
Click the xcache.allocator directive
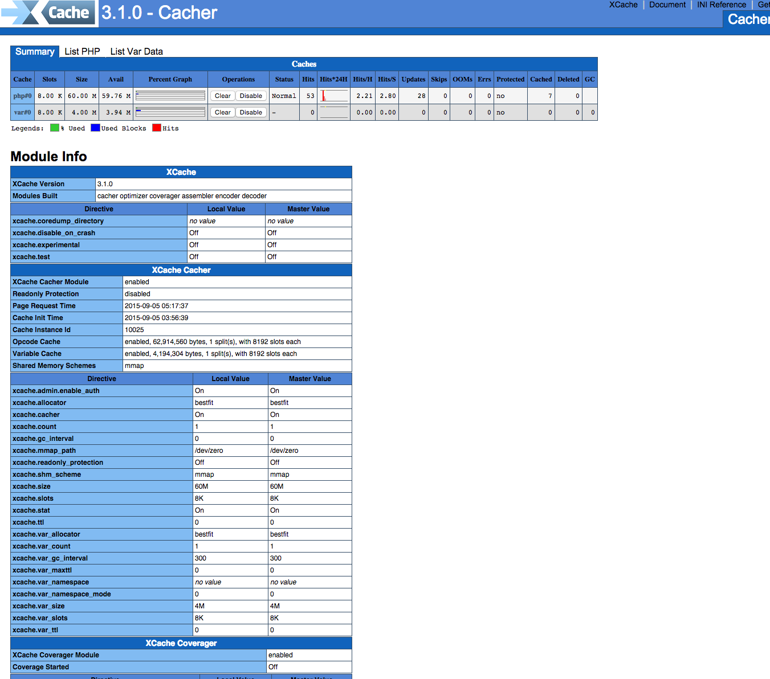pyautogui.click(x=39, y=403)
